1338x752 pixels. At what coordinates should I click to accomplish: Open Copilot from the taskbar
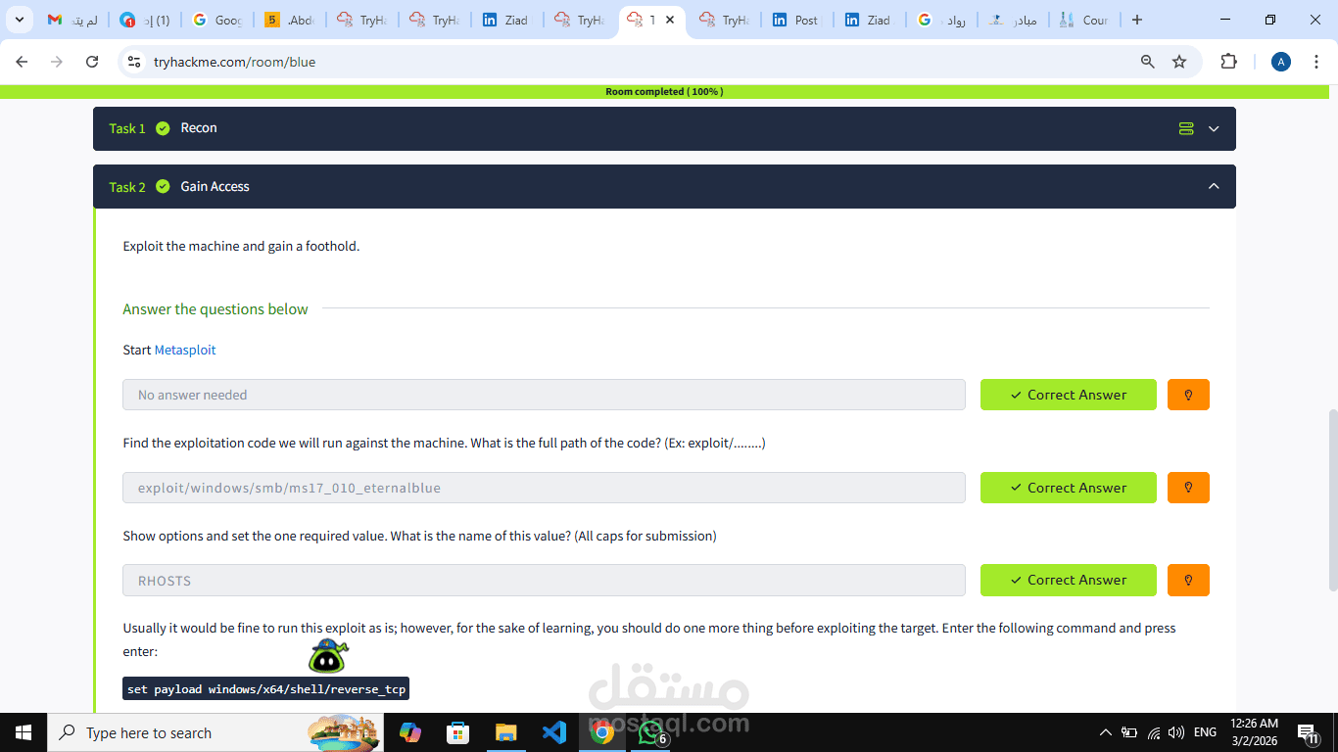(x=409, y=732)
